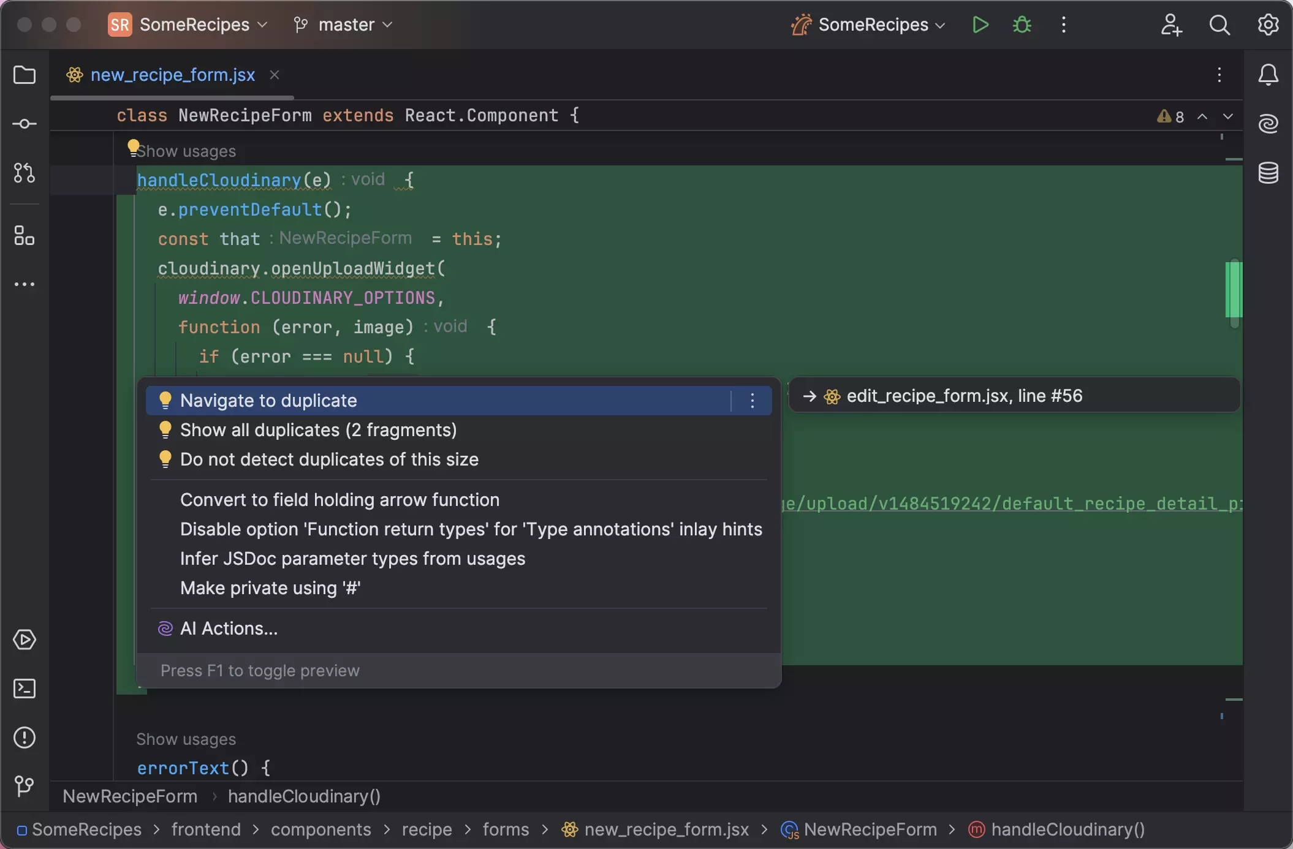Open the Problems tool window
This screenshot has height=849, width=1293.
[x=25, y=738]
